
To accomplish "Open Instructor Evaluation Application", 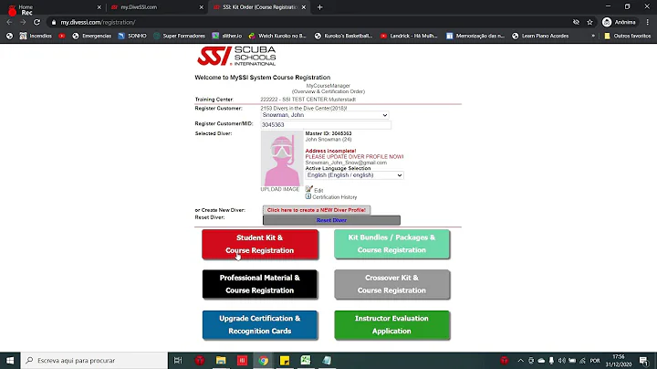I will pyautogui.click(x=391, y=324).
